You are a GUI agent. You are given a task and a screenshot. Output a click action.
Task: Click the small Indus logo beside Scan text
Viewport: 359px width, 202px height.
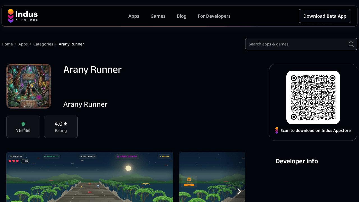(277, 130)
